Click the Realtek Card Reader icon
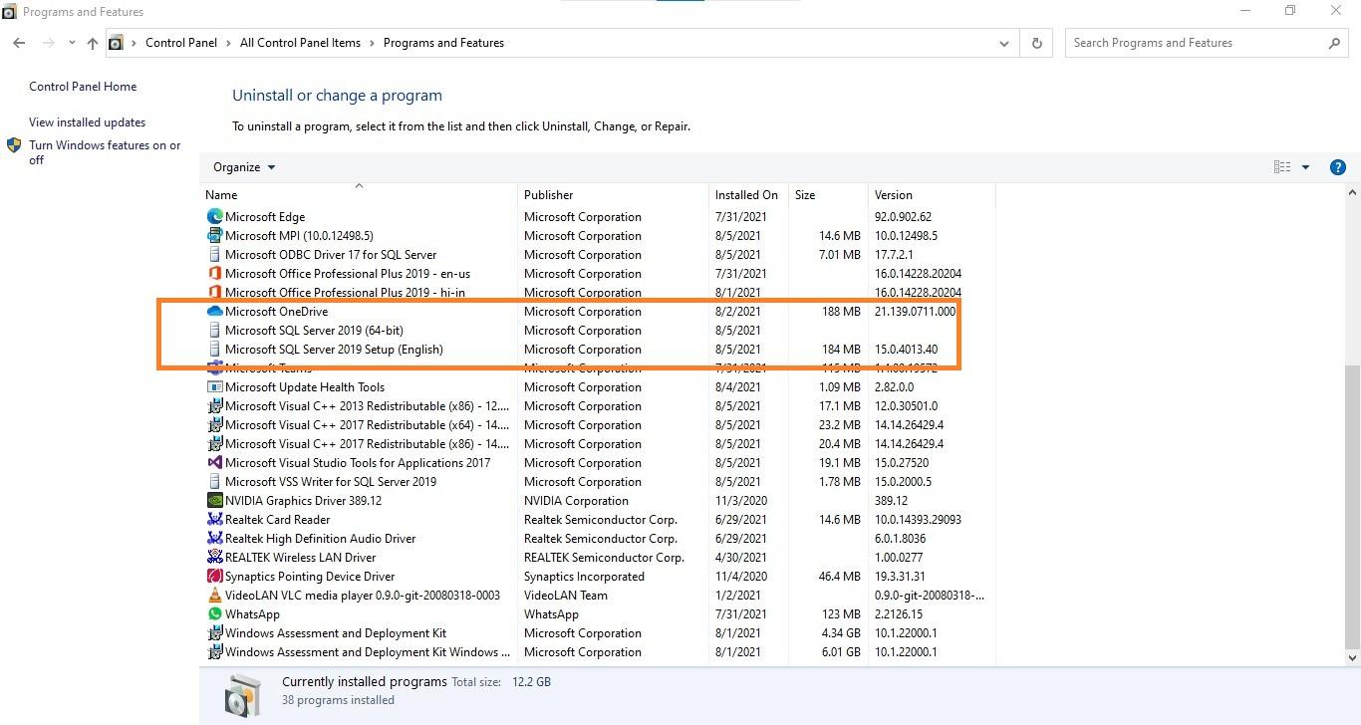This screenshot has width=1361, height=725. coord(214,520)
